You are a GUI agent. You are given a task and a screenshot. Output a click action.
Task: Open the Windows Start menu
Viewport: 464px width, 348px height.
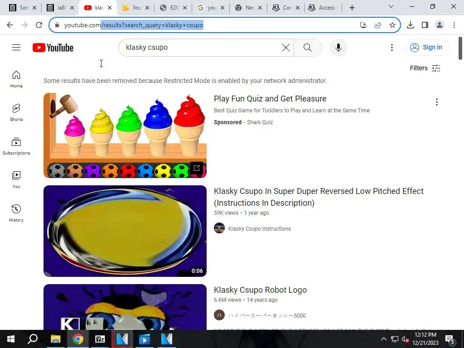pyautogui.click(x=11, y=339)
